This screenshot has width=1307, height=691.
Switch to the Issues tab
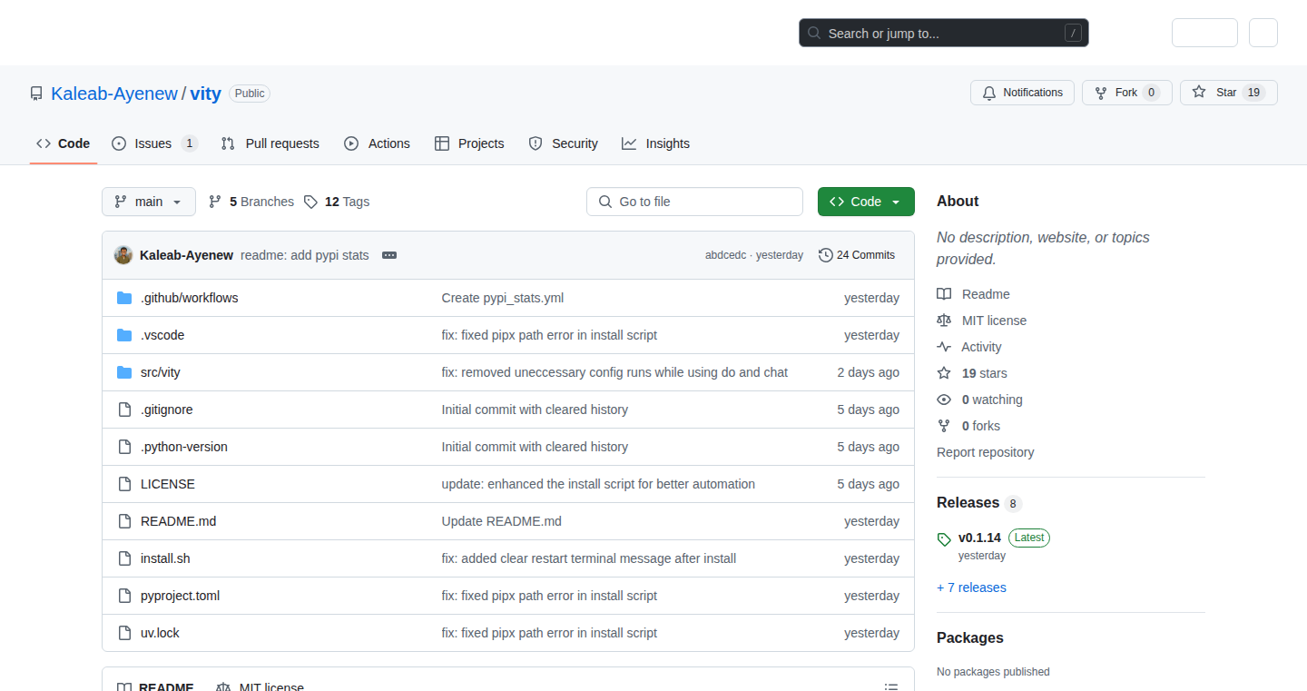154,143
